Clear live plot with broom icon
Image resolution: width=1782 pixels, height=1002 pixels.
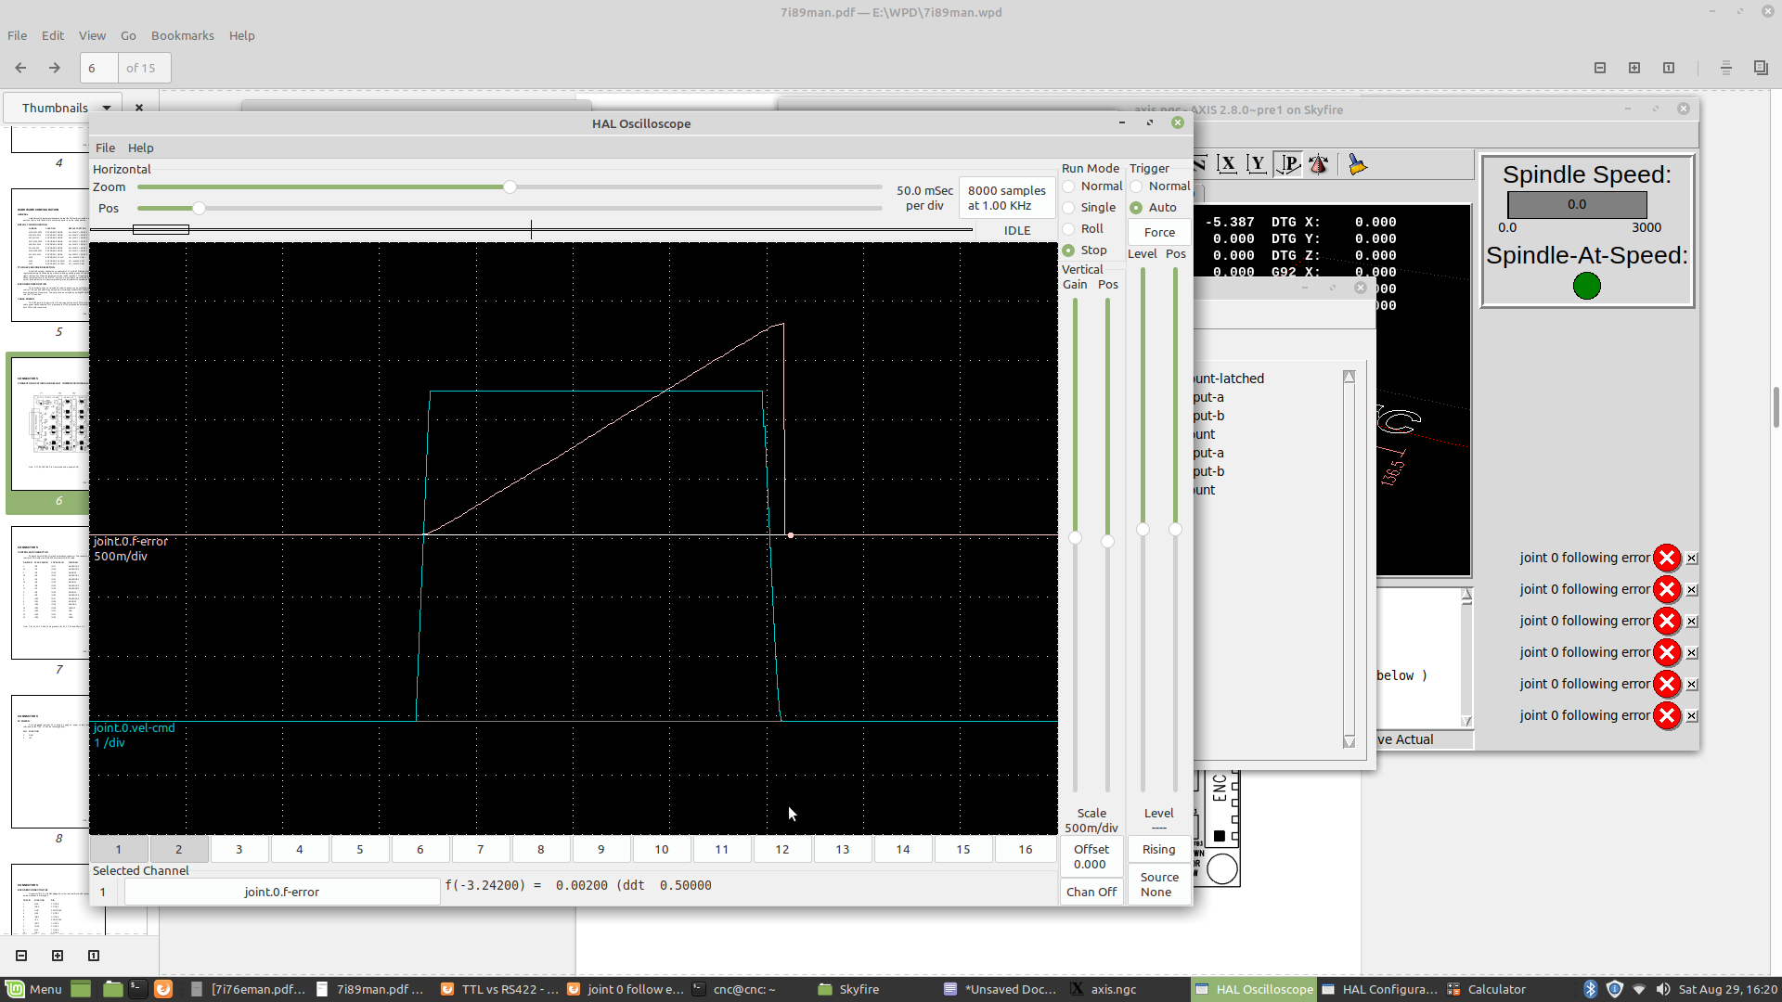(1357, 164)
